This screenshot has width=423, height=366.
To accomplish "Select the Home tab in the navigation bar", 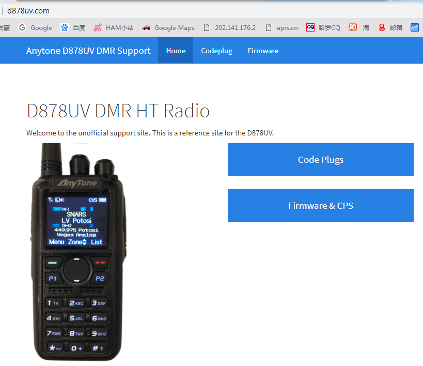I will (x=176, y=50).
